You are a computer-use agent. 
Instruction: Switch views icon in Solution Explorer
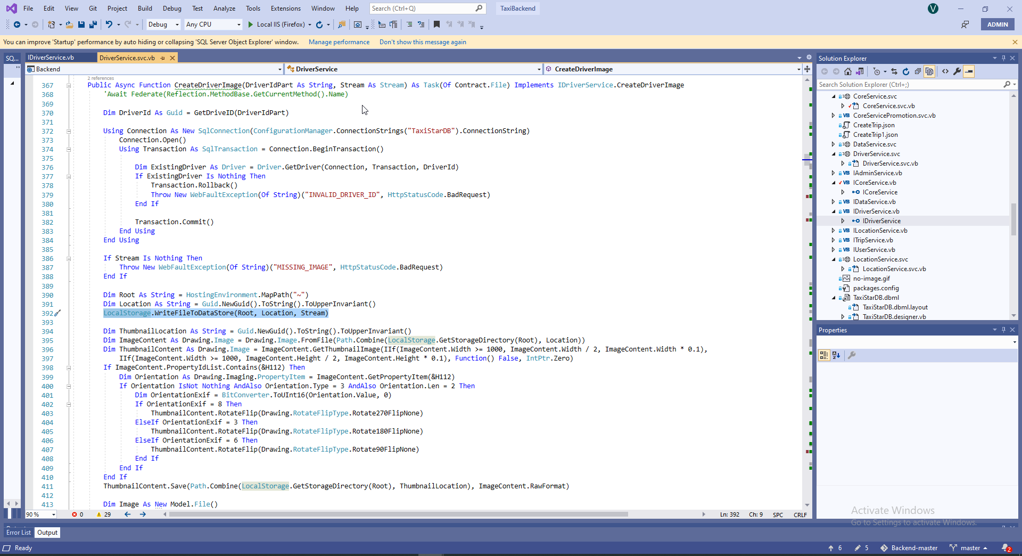tap(860, 71)
